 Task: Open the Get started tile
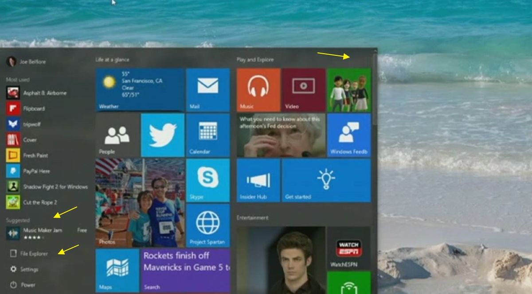coord(326,181)
